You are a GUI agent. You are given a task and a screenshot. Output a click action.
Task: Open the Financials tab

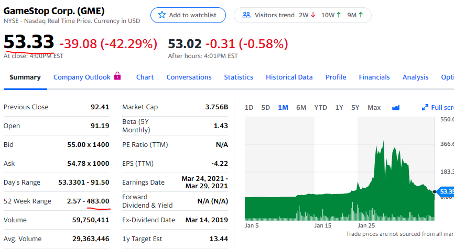click(x=374, y=77)
